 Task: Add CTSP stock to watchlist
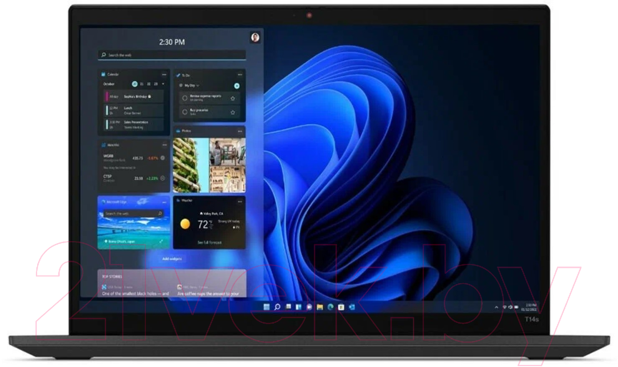(162, 178)
